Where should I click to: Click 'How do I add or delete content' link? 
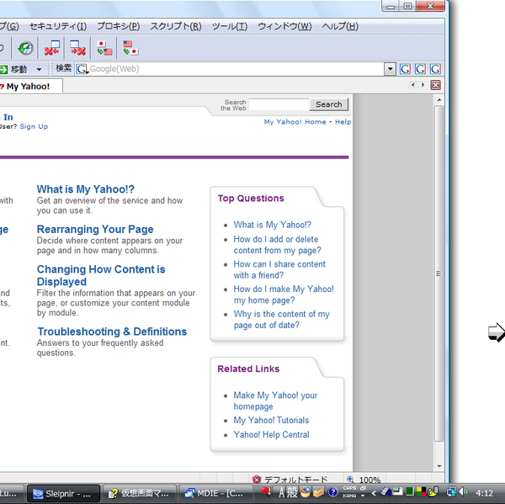click(x=277, y=245)
